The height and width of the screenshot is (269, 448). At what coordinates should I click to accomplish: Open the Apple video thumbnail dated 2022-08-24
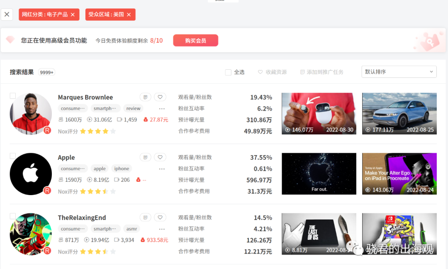399,174
